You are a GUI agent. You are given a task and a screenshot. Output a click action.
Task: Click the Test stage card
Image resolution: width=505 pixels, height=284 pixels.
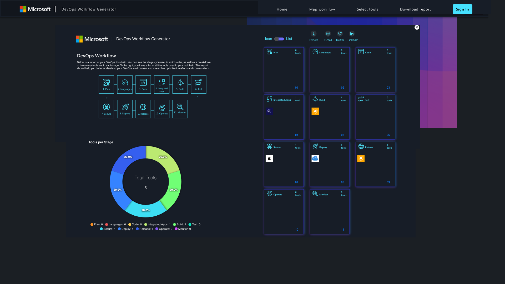tap(375, 117)
